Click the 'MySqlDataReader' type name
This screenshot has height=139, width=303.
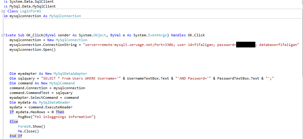pos(55,102)
